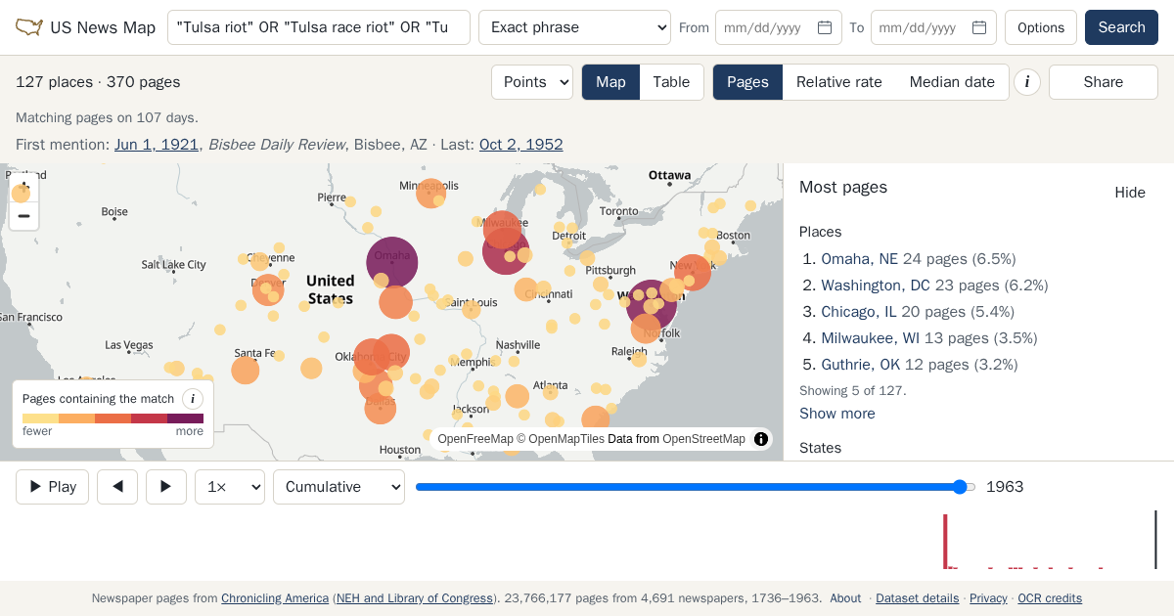Open the To date calendar picker icon
The image size is (1174, 616).
coord(979,27)
